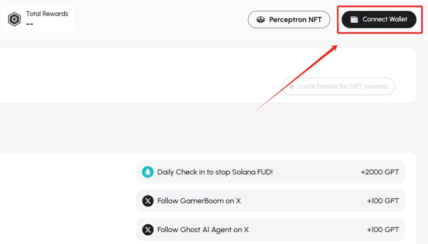Viewport: 428px width, 244px height.
Task: Click the +2000 GPT reward amount
Action: coord(380,172)
